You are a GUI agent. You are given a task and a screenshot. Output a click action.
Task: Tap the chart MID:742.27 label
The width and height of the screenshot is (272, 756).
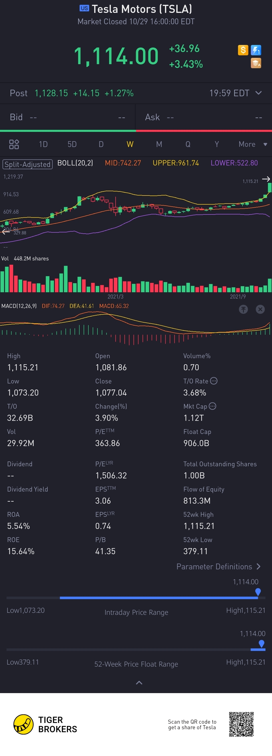pos(123,163)
